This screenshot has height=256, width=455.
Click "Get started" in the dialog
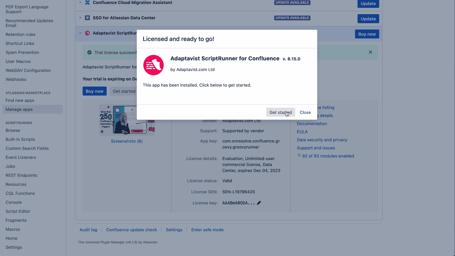click(280, 112)
